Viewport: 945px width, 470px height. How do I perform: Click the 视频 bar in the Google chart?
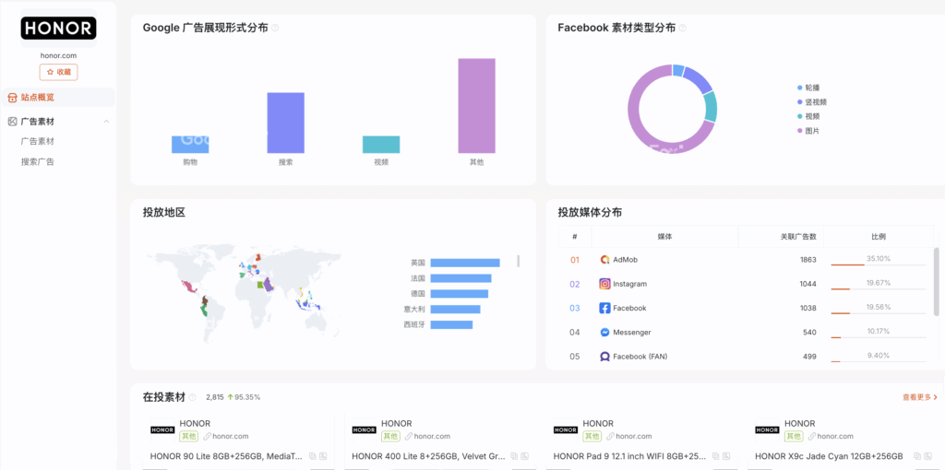point(381,145)
